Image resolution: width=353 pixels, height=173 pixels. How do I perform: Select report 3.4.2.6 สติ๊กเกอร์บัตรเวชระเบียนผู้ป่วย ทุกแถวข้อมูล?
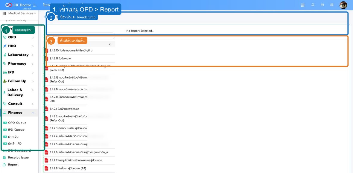click(79, 152)
